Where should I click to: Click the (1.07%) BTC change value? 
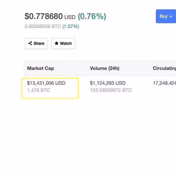coord(71,26)
